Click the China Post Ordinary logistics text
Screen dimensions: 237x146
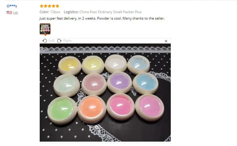110,12
